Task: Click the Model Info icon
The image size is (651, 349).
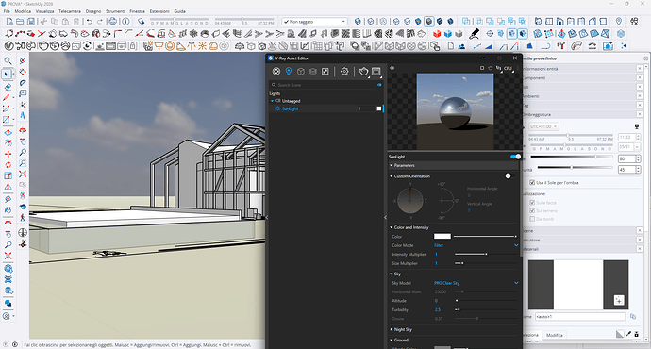Action: [125, 22]
